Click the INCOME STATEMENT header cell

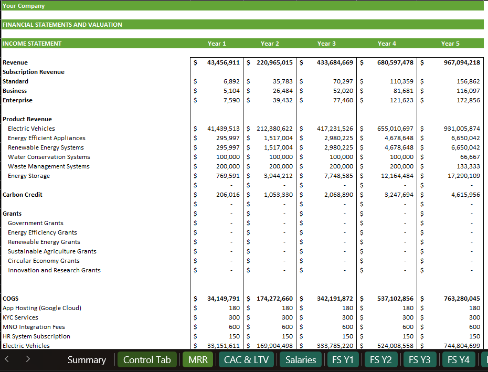(x=31, y=43)
